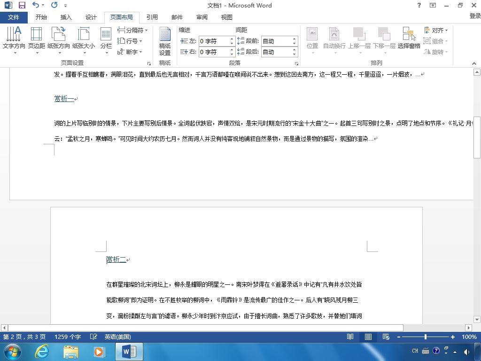Click the vertical scrollbar thumb
Viewport: 481px width, 361px height.
(x=477, y=137)
